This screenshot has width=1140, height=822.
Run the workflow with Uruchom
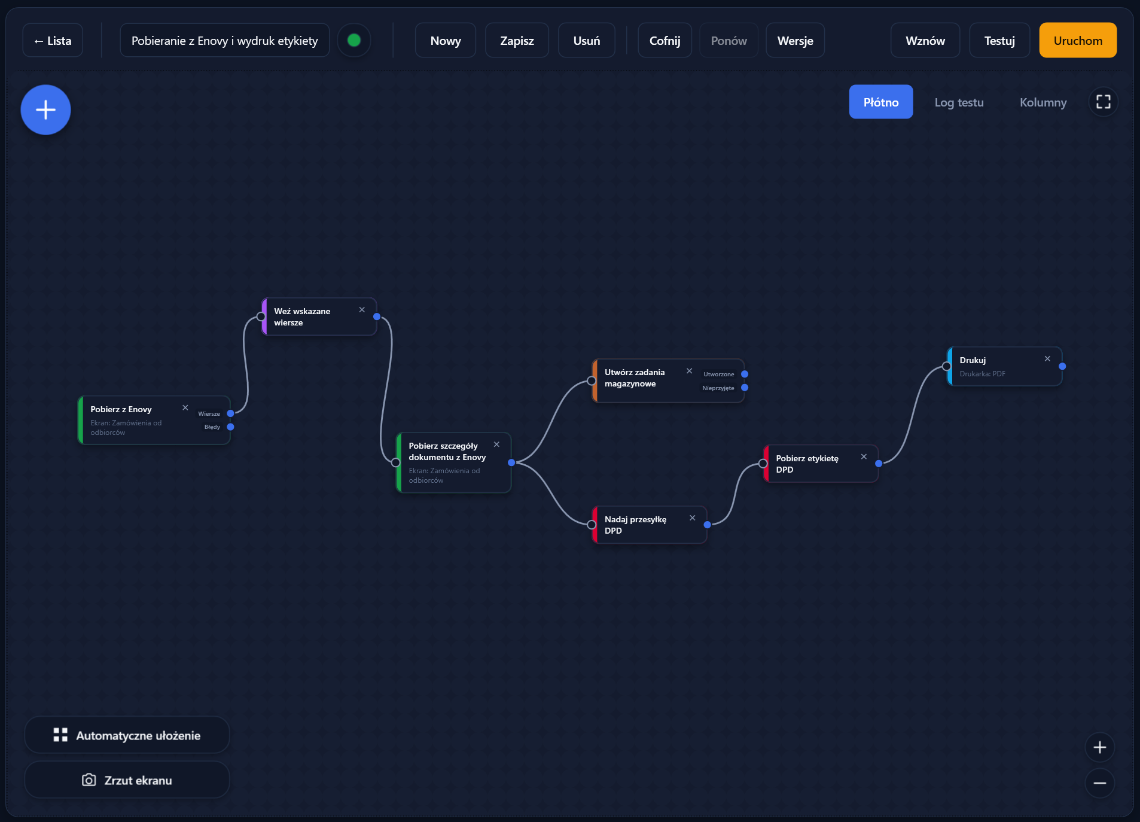pos(1078,41)
